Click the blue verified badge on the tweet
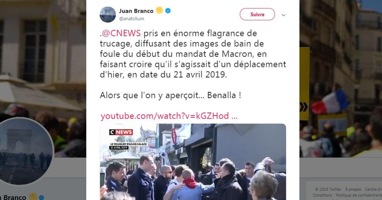382x200 pixels. coord(168,11)
